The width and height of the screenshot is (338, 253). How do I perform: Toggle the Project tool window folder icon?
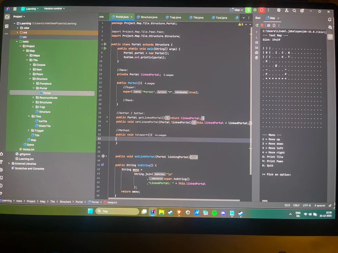(7, 17)
